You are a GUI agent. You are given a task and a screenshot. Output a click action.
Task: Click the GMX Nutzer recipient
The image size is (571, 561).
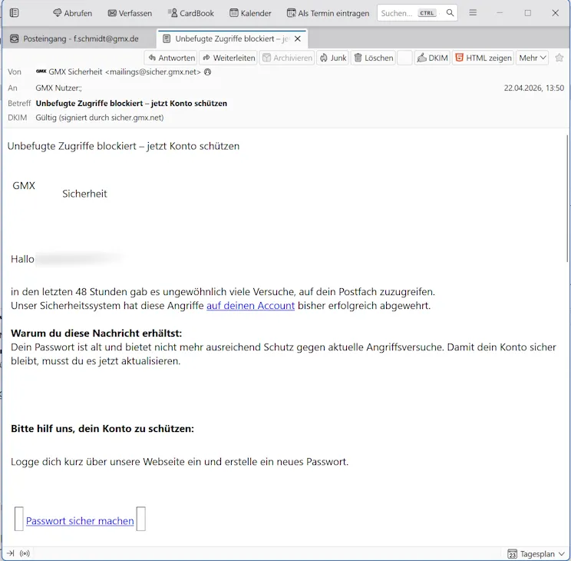pyautogui.click(x=58, y=88)
